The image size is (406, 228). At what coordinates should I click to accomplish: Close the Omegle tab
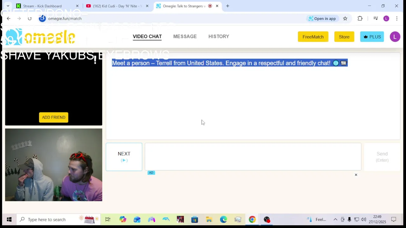coord(217,6)
